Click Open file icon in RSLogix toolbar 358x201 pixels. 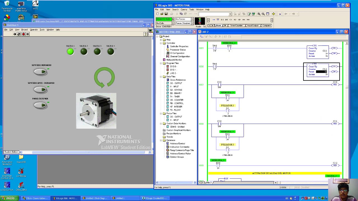[x=162, y=14]
